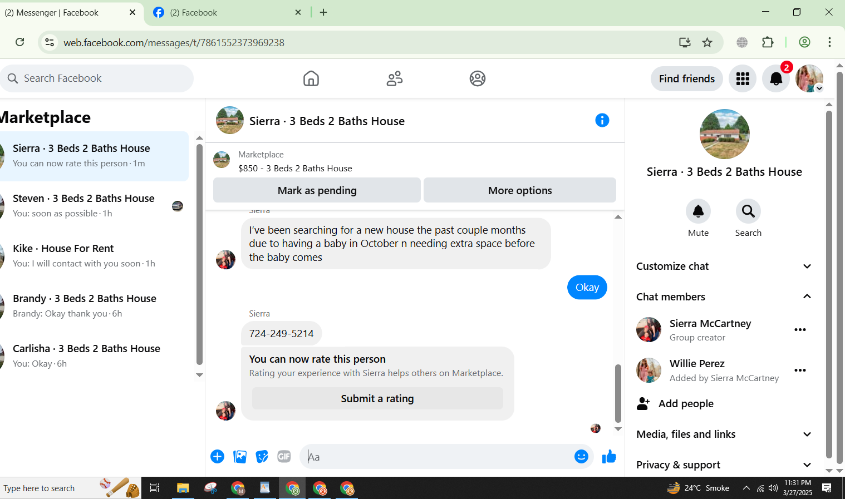Open Facebook notifications bell
Screen dimensions: 845x499
776,78
